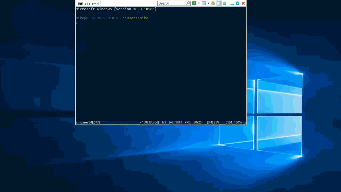Click the cmd icon on the tab
Viewport: 341px width, 192px height.
[80, 4]
